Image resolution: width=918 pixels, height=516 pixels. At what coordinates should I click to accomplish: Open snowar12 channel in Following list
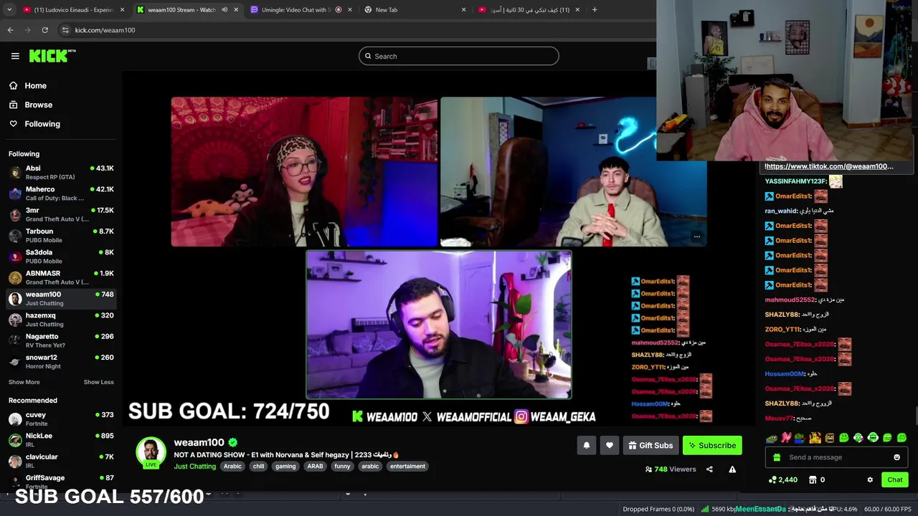pos(61,362)
